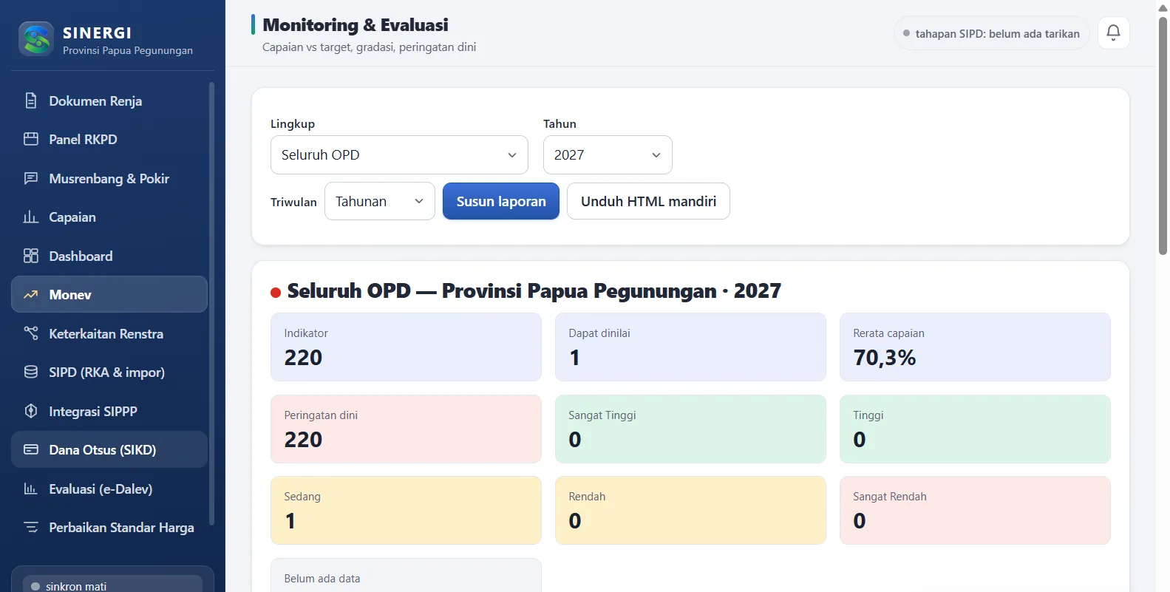Image resolution: width=1170 pixels, height=592 pixels.
Task: Click the tahapan SIPD status pill
Action: [991, 33]
